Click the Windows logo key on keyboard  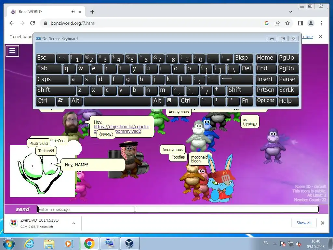[x=62, y=102]
